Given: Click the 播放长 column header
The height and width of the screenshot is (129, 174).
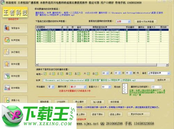Looking at the screenshot, I should coord(142,27).
